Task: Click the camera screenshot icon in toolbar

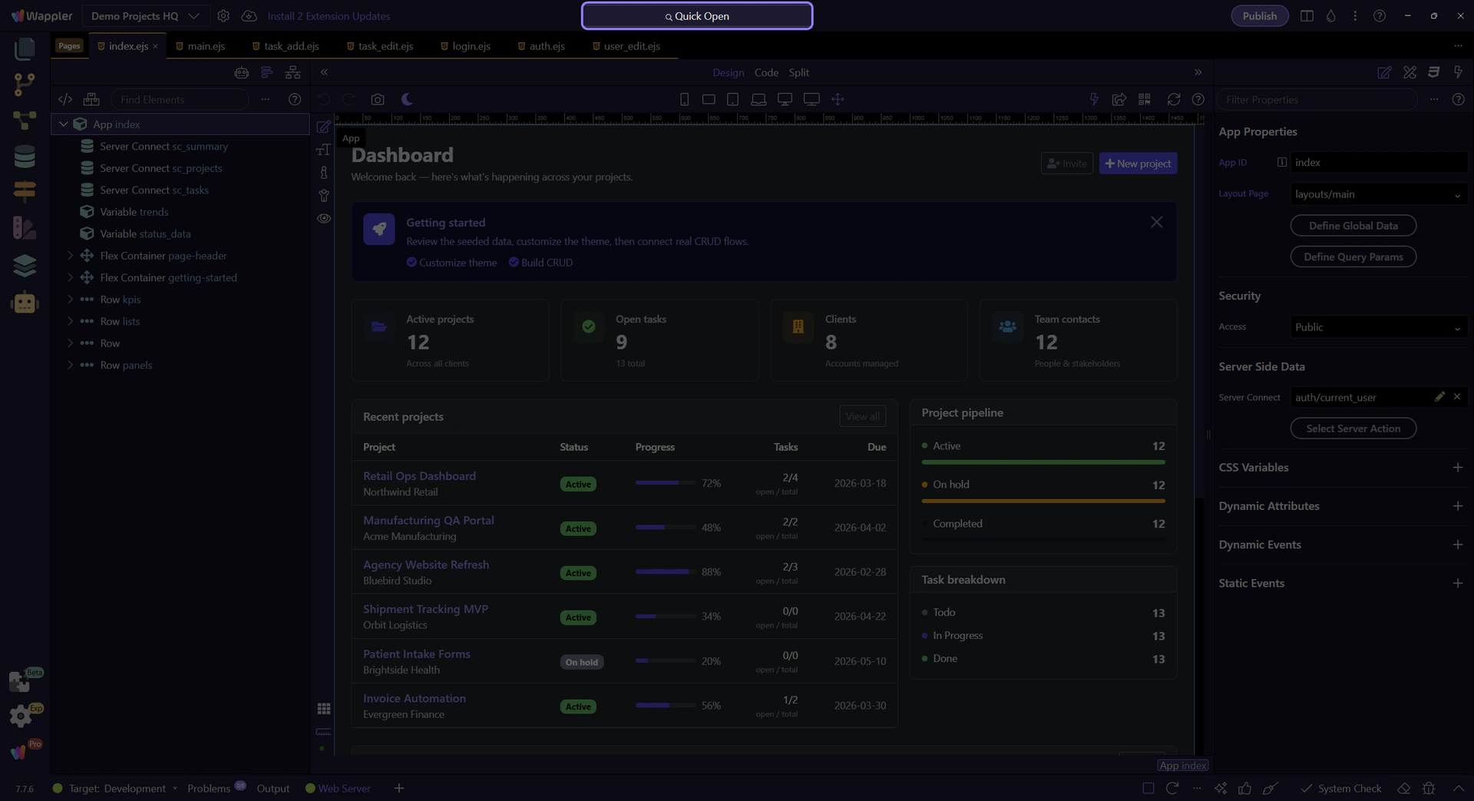Action: (377, 100)
